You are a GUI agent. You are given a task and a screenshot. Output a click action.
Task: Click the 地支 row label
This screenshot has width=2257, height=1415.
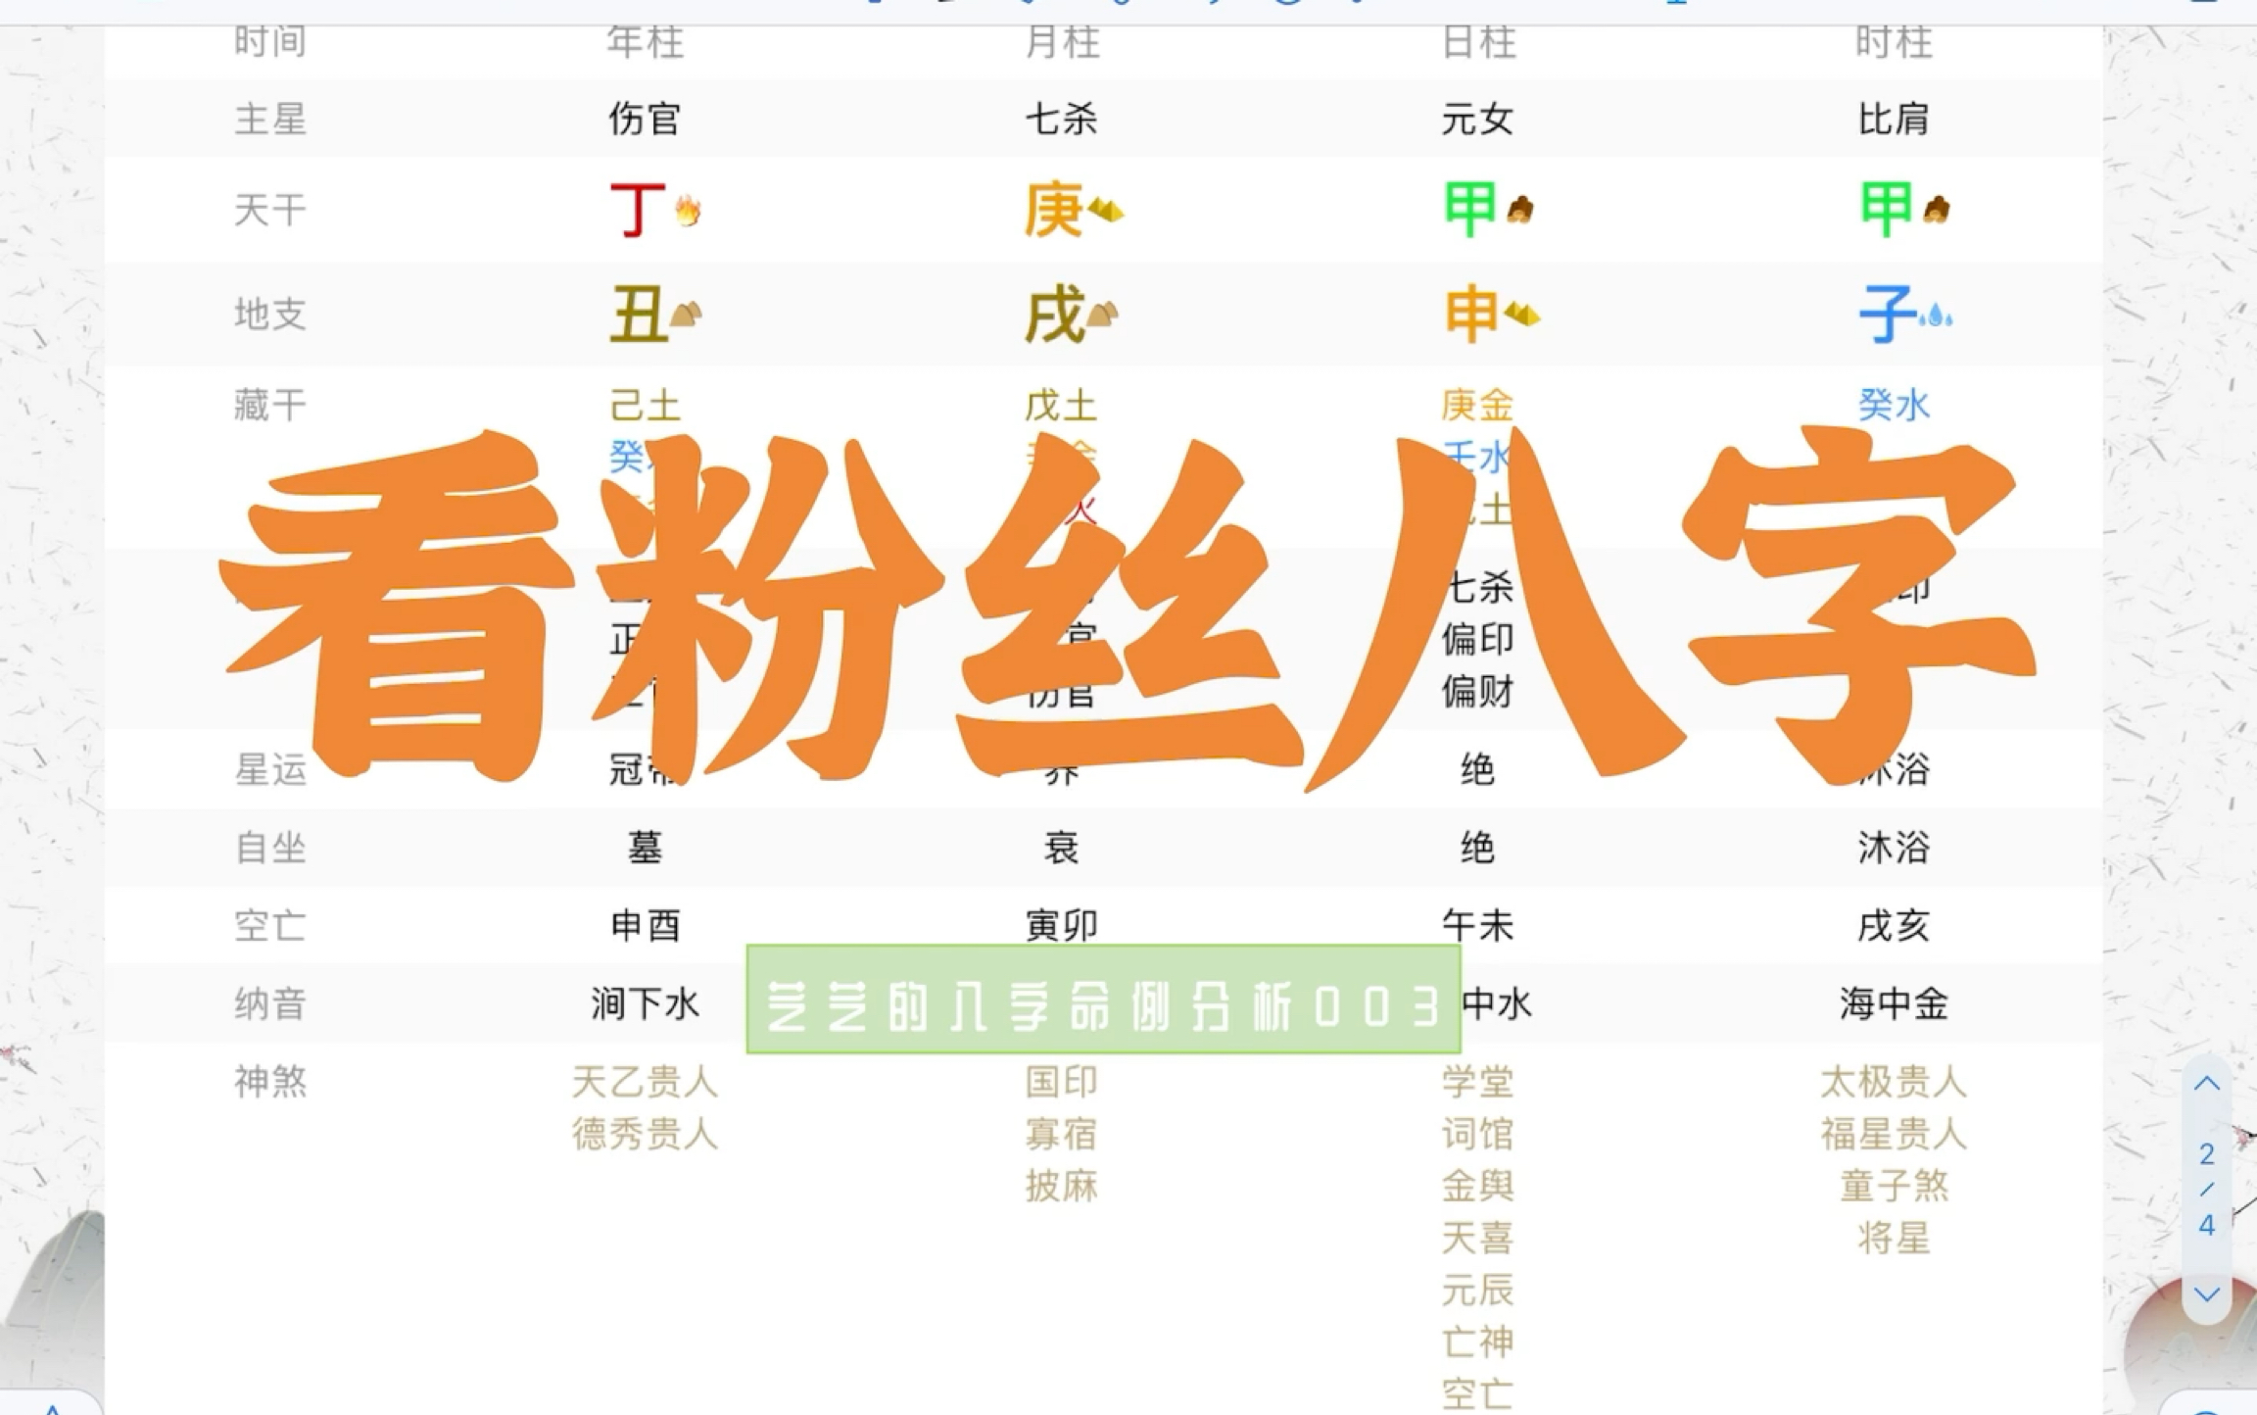(x=270, y=315)
